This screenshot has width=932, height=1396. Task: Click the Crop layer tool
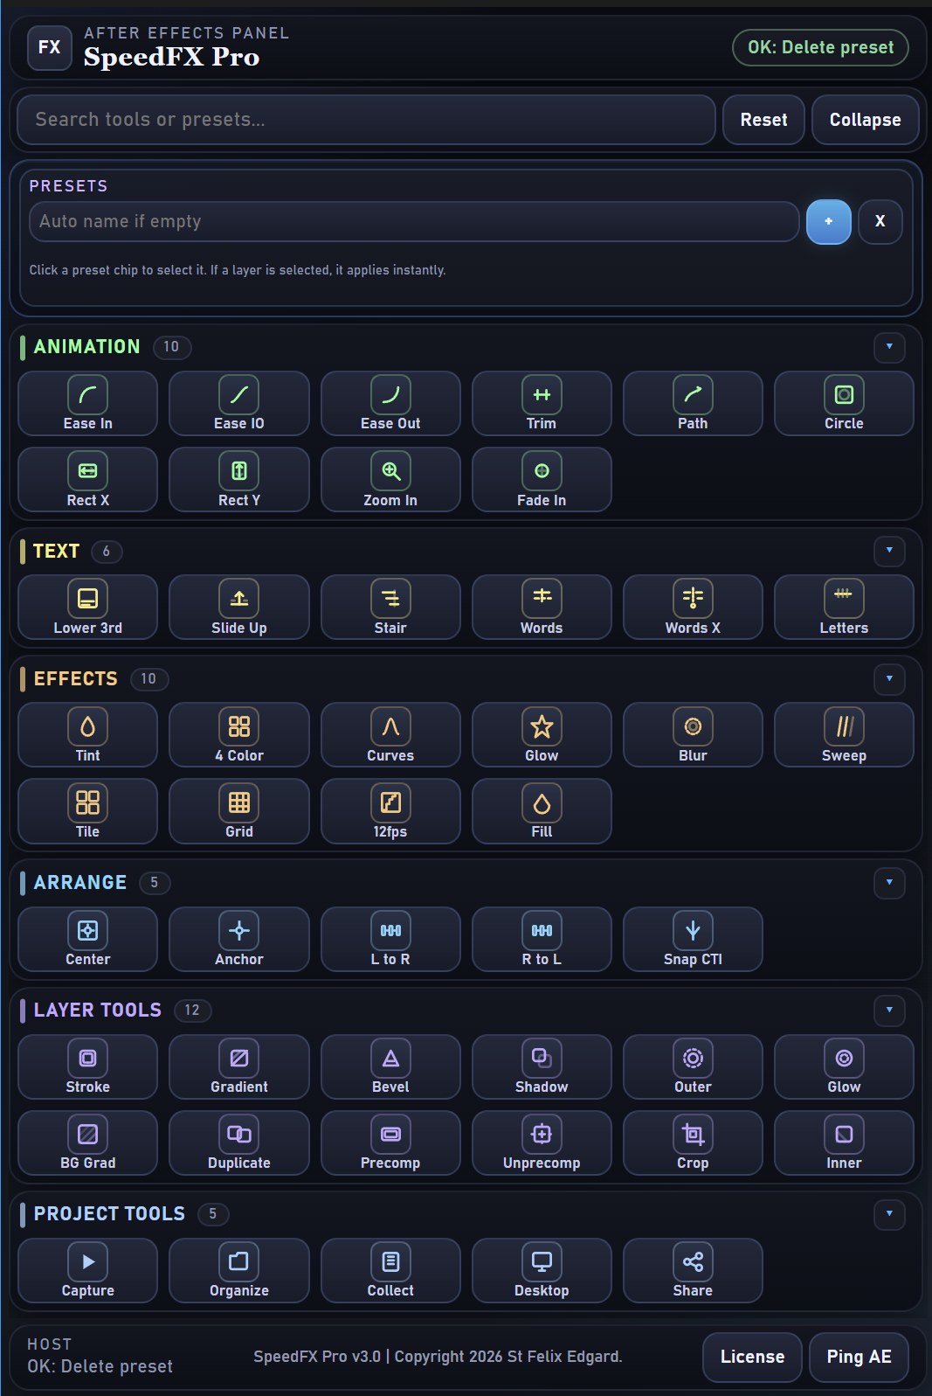(x=693, y=1142)
